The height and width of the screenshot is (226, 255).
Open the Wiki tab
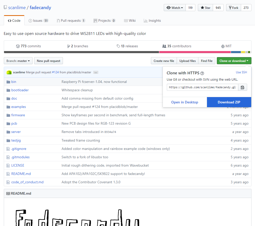click(130, 21)
